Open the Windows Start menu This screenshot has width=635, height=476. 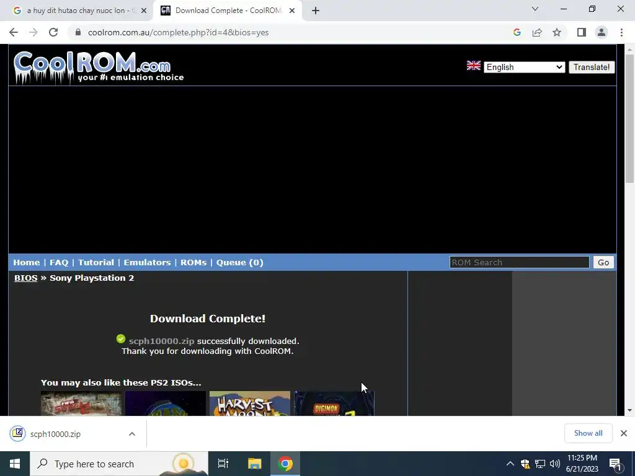[15, 464]
